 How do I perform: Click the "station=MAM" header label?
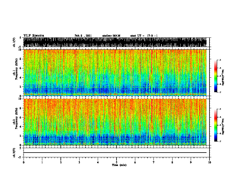[111, 36]
